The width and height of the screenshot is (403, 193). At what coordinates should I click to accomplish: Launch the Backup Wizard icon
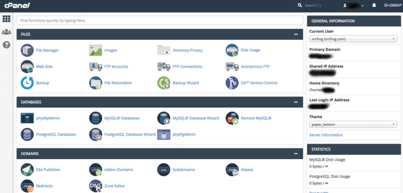[164, 83]
